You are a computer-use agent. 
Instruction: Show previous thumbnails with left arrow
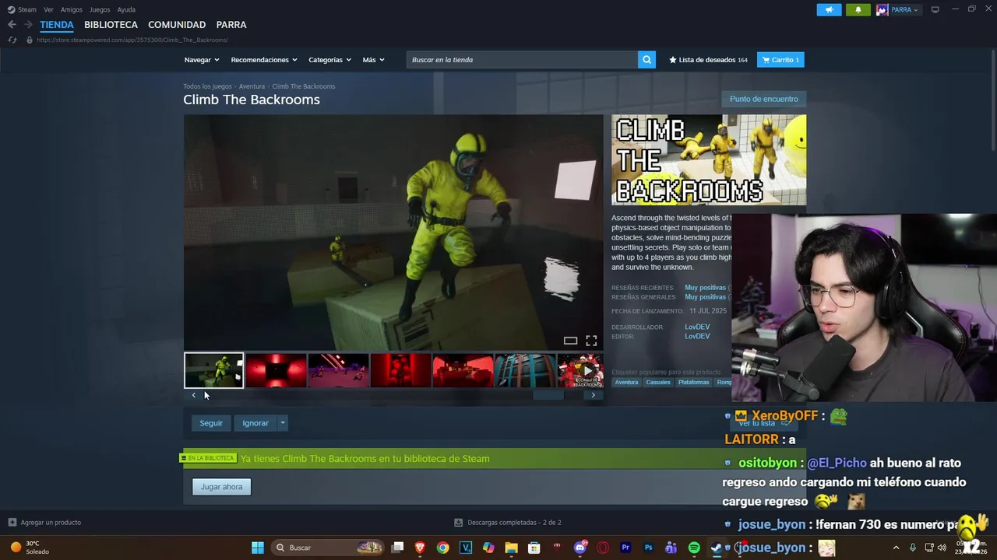[x=194, y=395]
